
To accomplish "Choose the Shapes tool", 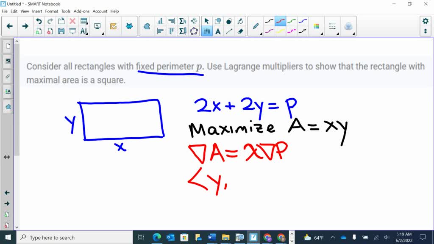I will pyautogui.click(x=228, y=20).
